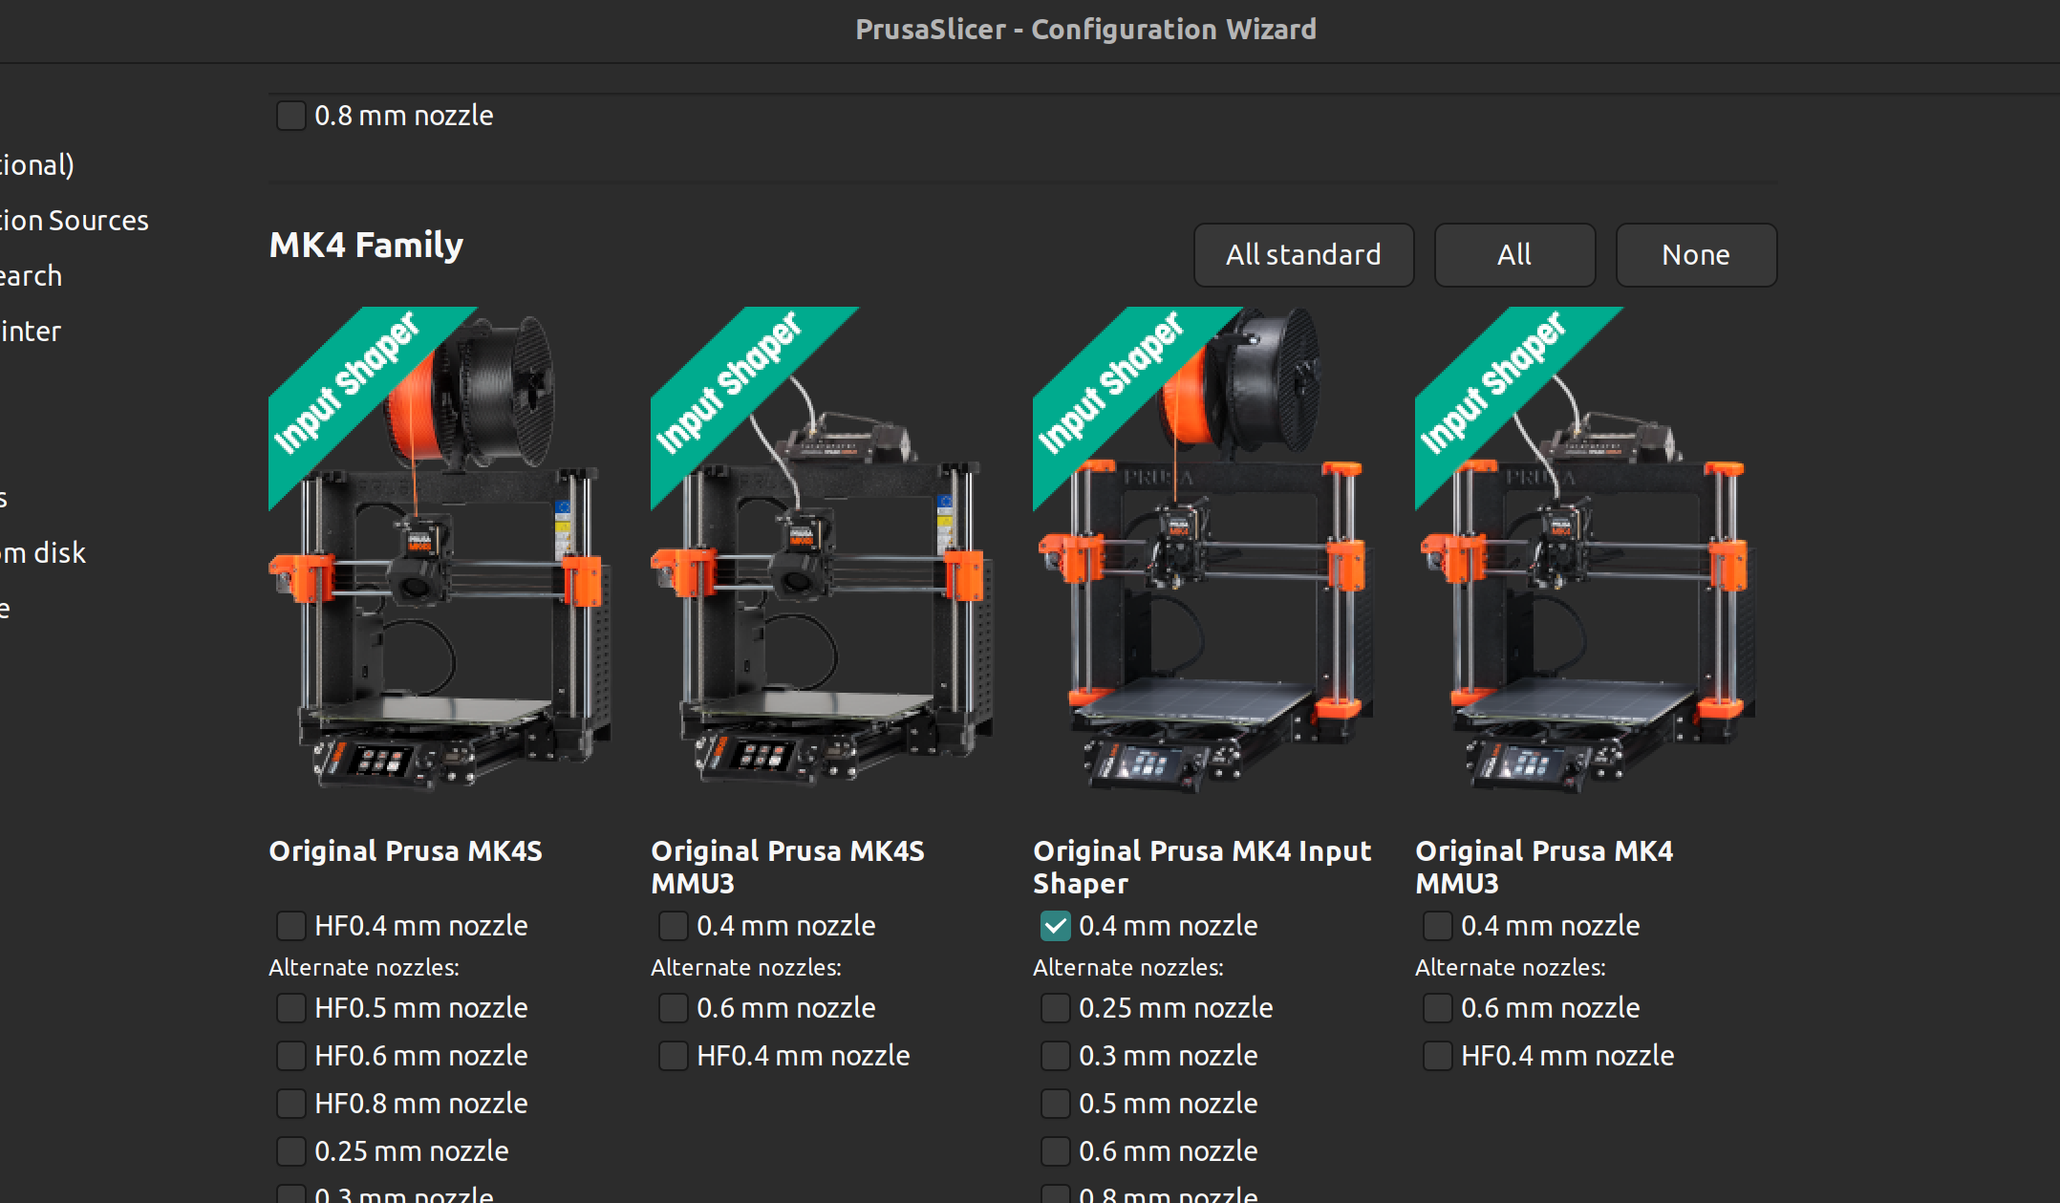The width and height of the screenshot is (2060, 1203).
Task: Select 0.6 mm nozzle for MK4 MMU3
Action: pos(1437,1008)
